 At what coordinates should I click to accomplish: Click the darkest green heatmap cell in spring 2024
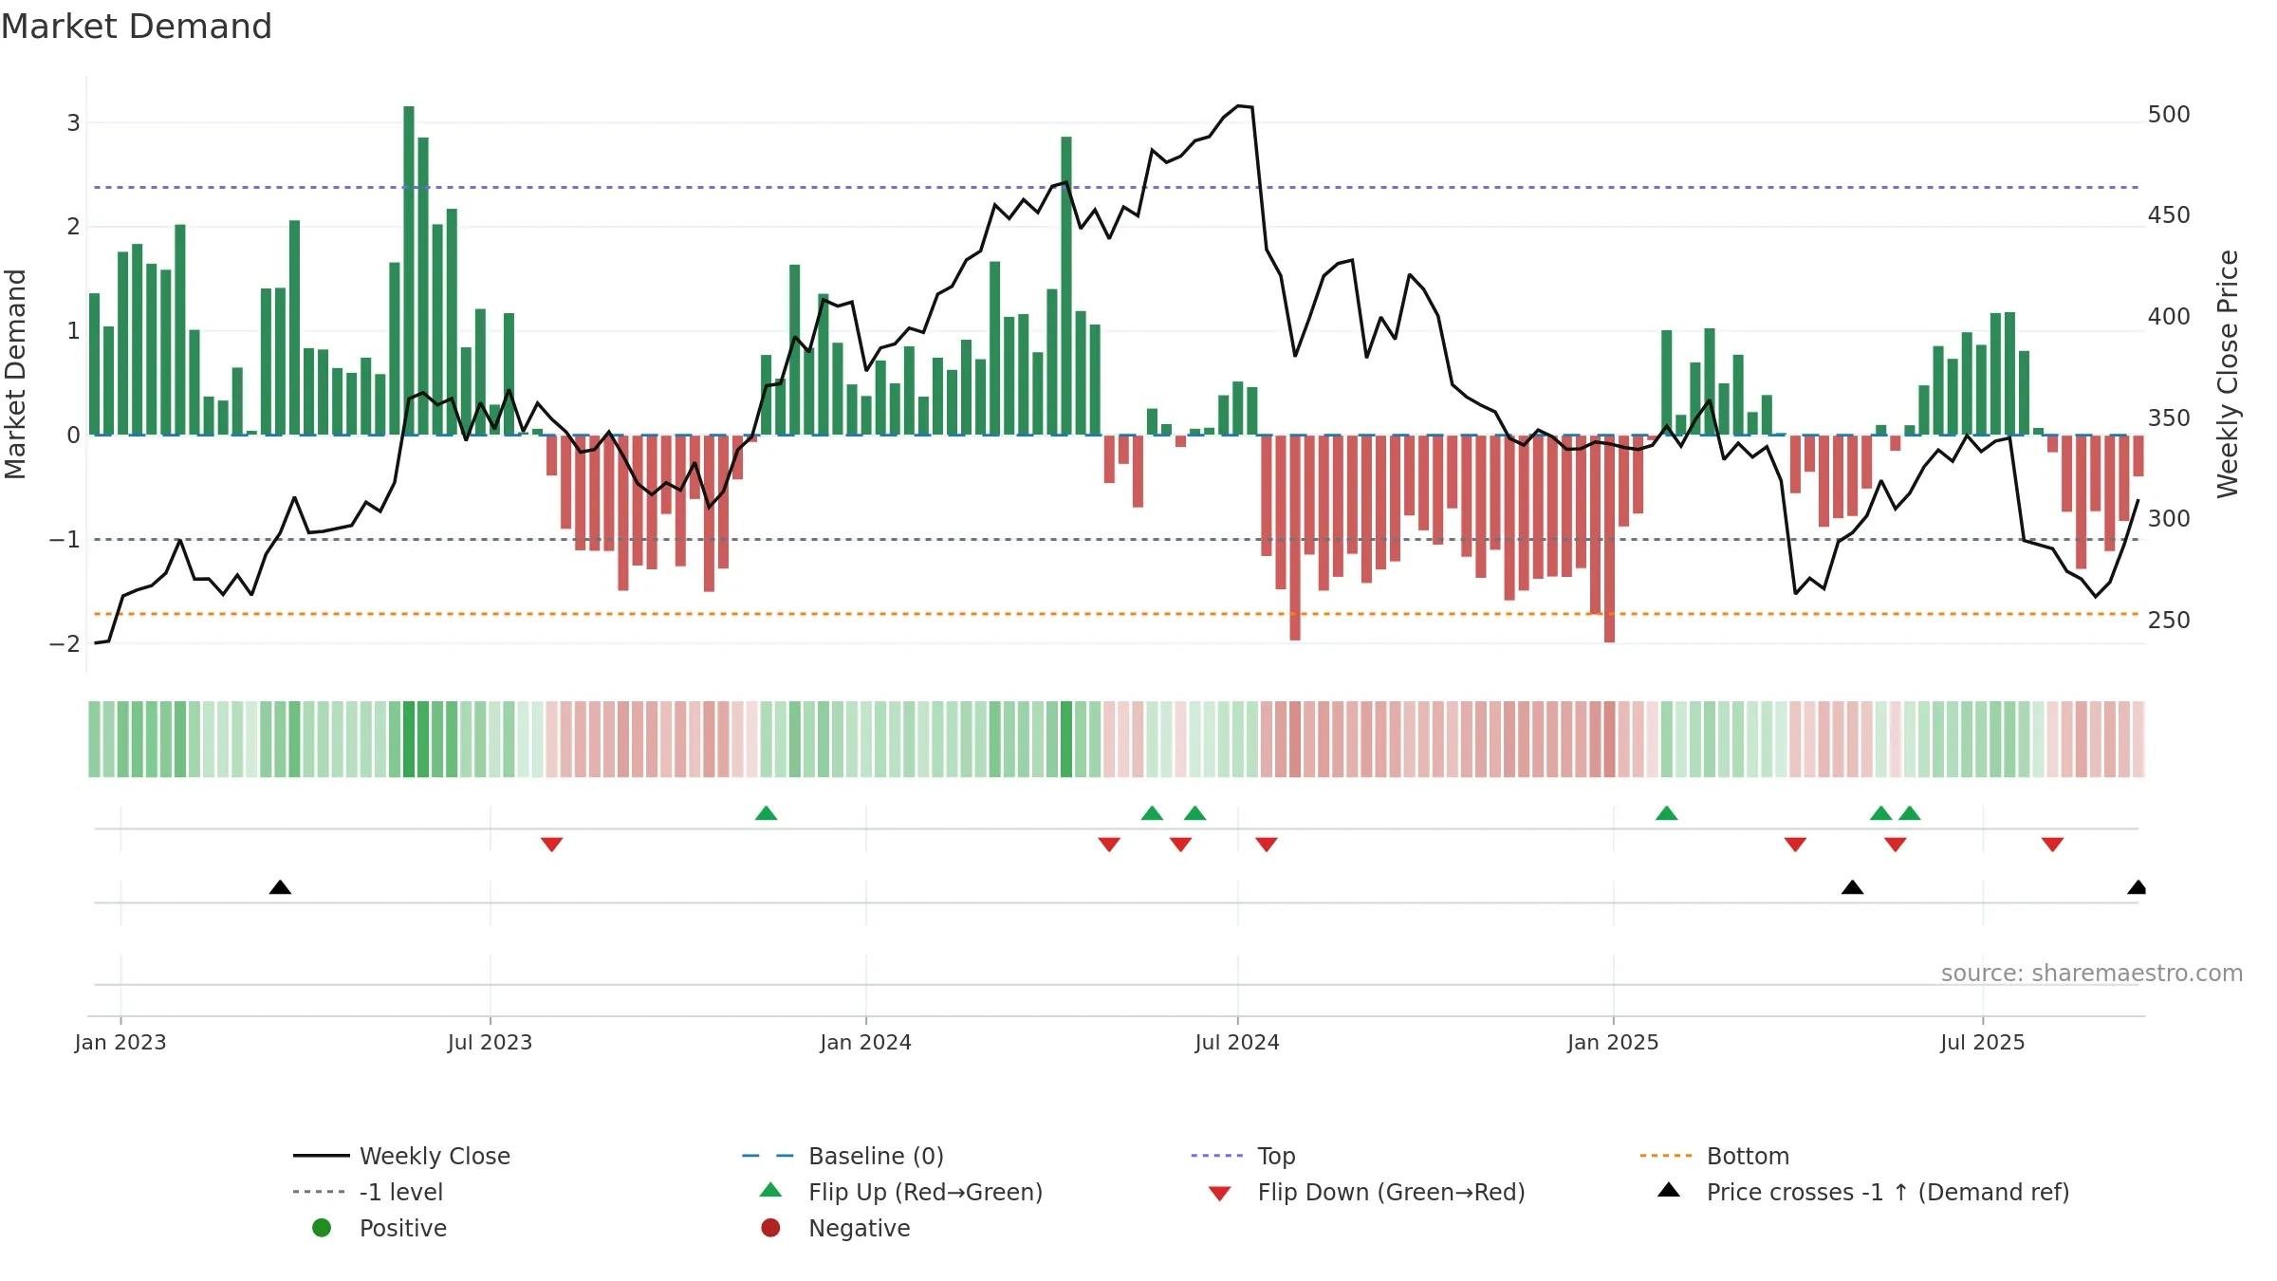click(x=1066, y=739)
